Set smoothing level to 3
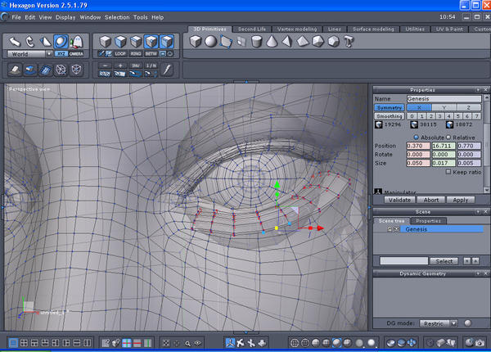The image size is (491, 352). (x=440, y=116)
